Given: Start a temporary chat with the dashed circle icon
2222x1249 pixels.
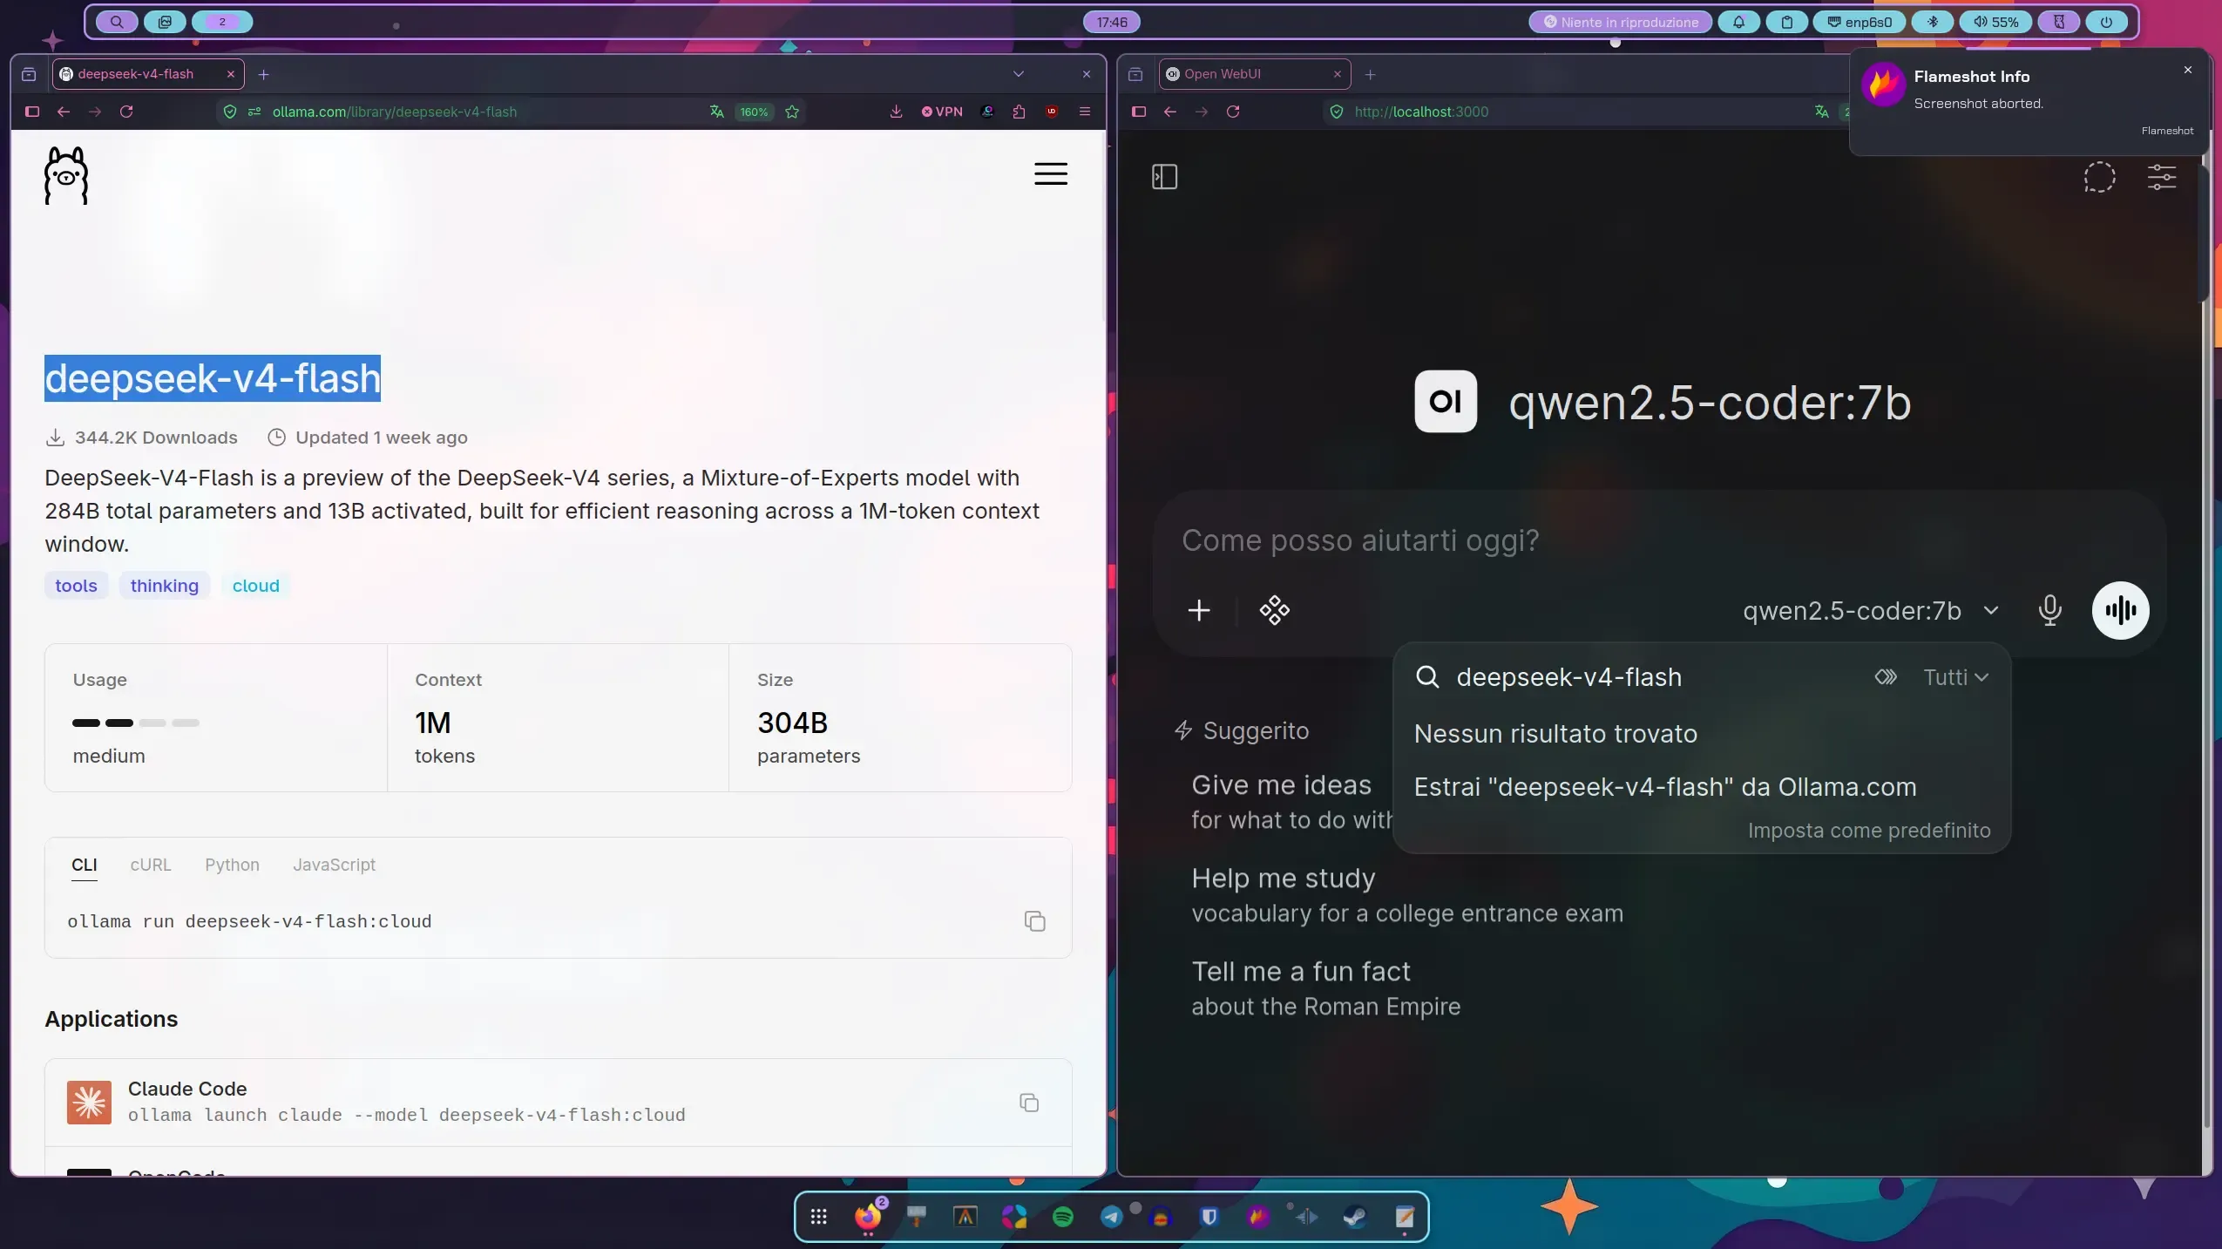Looking at the screenshot, I should (x=2099, y=177).
